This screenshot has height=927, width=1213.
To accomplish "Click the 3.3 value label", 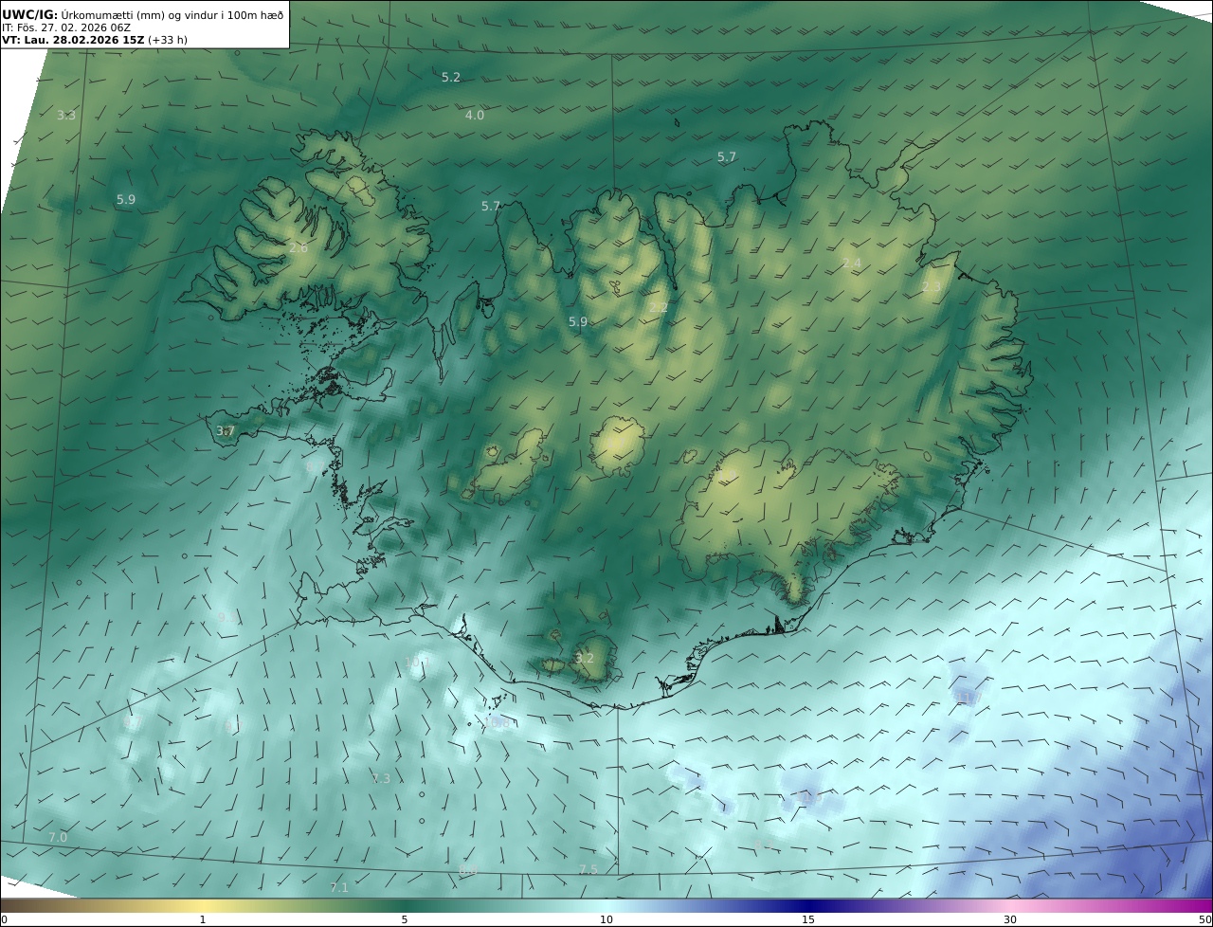I will (x=66, y=116).
